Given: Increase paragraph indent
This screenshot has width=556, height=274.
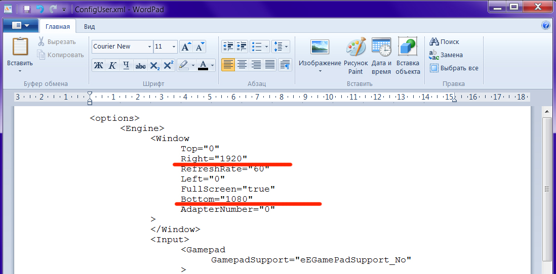Looking at the screenshot, I should tap(242, 47).
